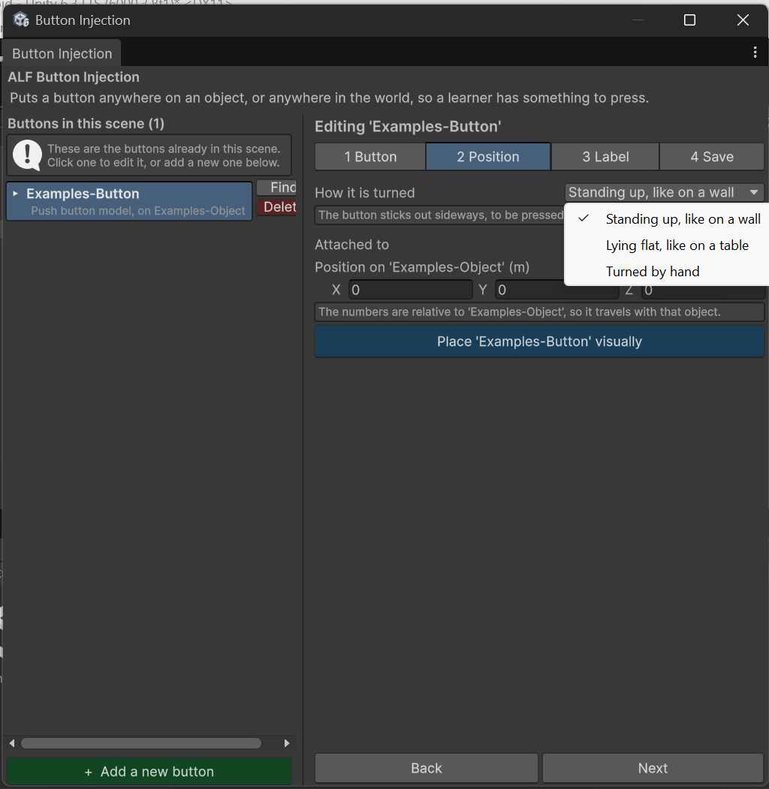Image resolution: width=769 pixels, height=789 pixels.
Task: Click the 'ALF Button Injection' title text
Action: tap(74, 77)
